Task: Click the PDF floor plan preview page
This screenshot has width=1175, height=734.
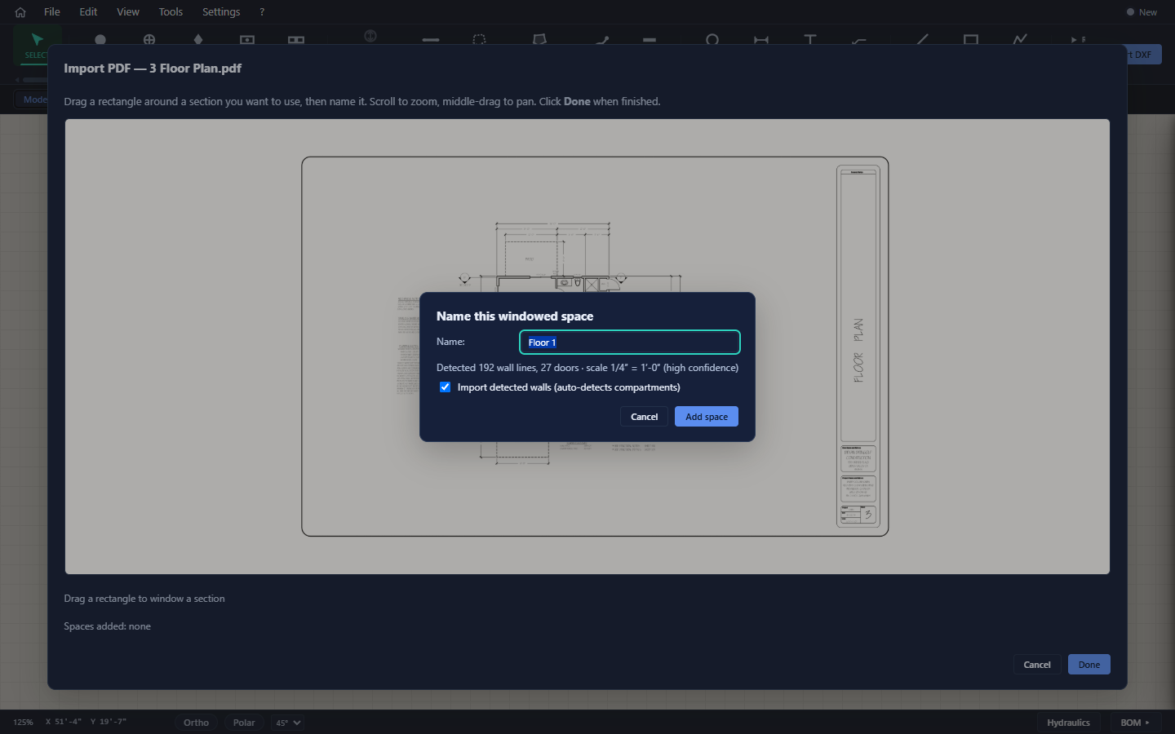Action: pos(595,347)
